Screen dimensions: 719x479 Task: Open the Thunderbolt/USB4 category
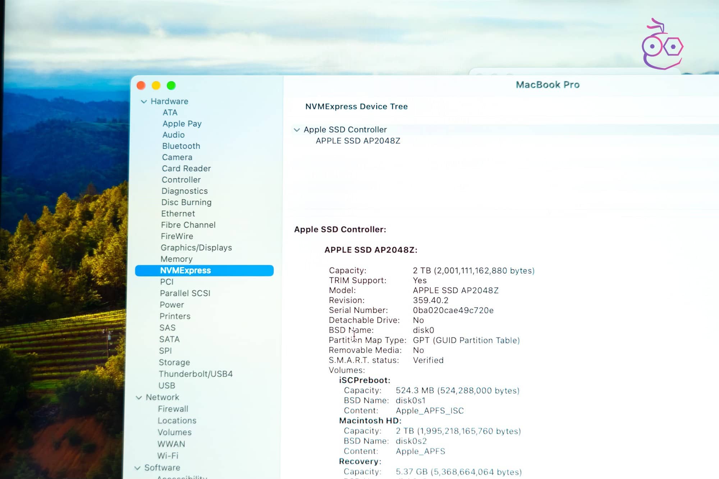pos(196,374)
